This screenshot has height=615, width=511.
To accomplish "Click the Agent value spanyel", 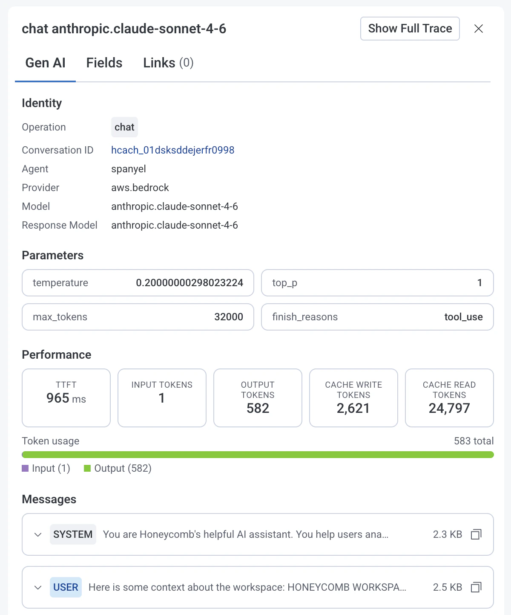I will coord(129,169).
